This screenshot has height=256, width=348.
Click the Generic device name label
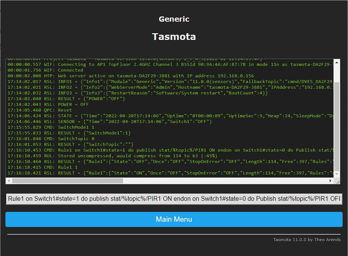[x=174, y=19]
